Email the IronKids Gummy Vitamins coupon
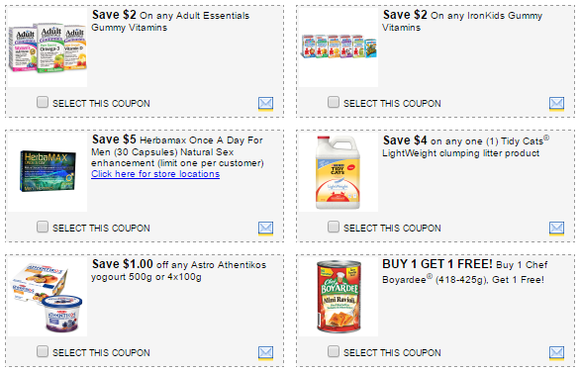580x372 pixels. coord(556,104)
